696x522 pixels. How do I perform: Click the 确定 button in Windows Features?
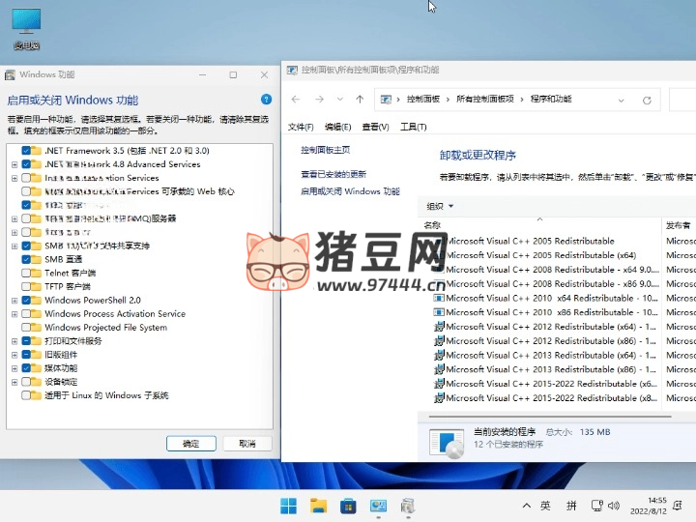(x=190, y=443)
